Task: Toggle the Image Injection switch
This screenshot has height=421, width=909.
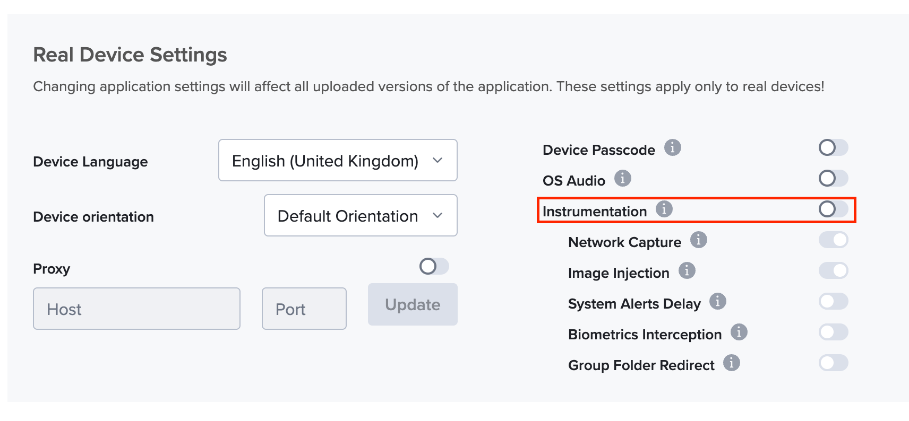Action: (x=833, y=270)
